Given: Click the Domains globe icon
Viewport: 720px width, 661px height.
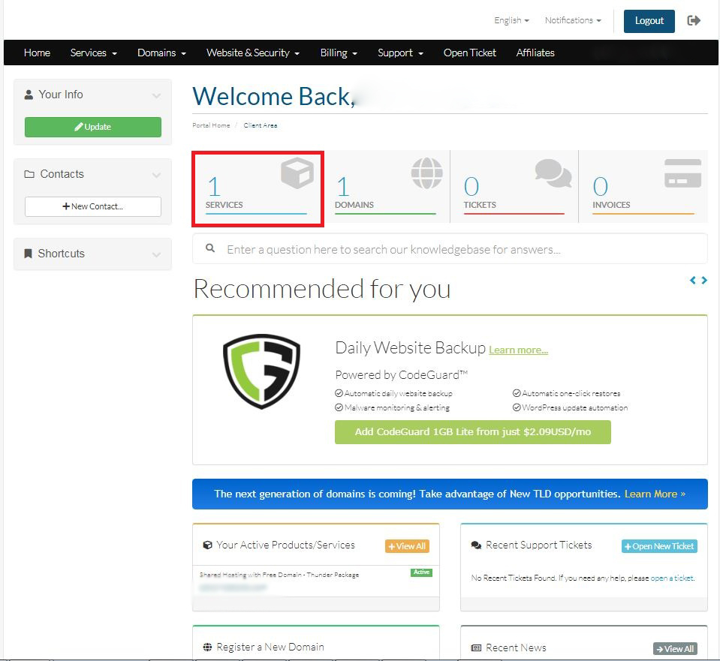Looking at the screenshot, I should point(426,173).
